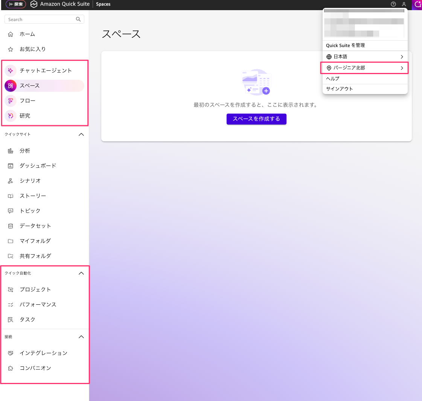The height and width of the screenshot is (401, 422).
Task: Click the Search input field
Action: [x=41, y=20]
